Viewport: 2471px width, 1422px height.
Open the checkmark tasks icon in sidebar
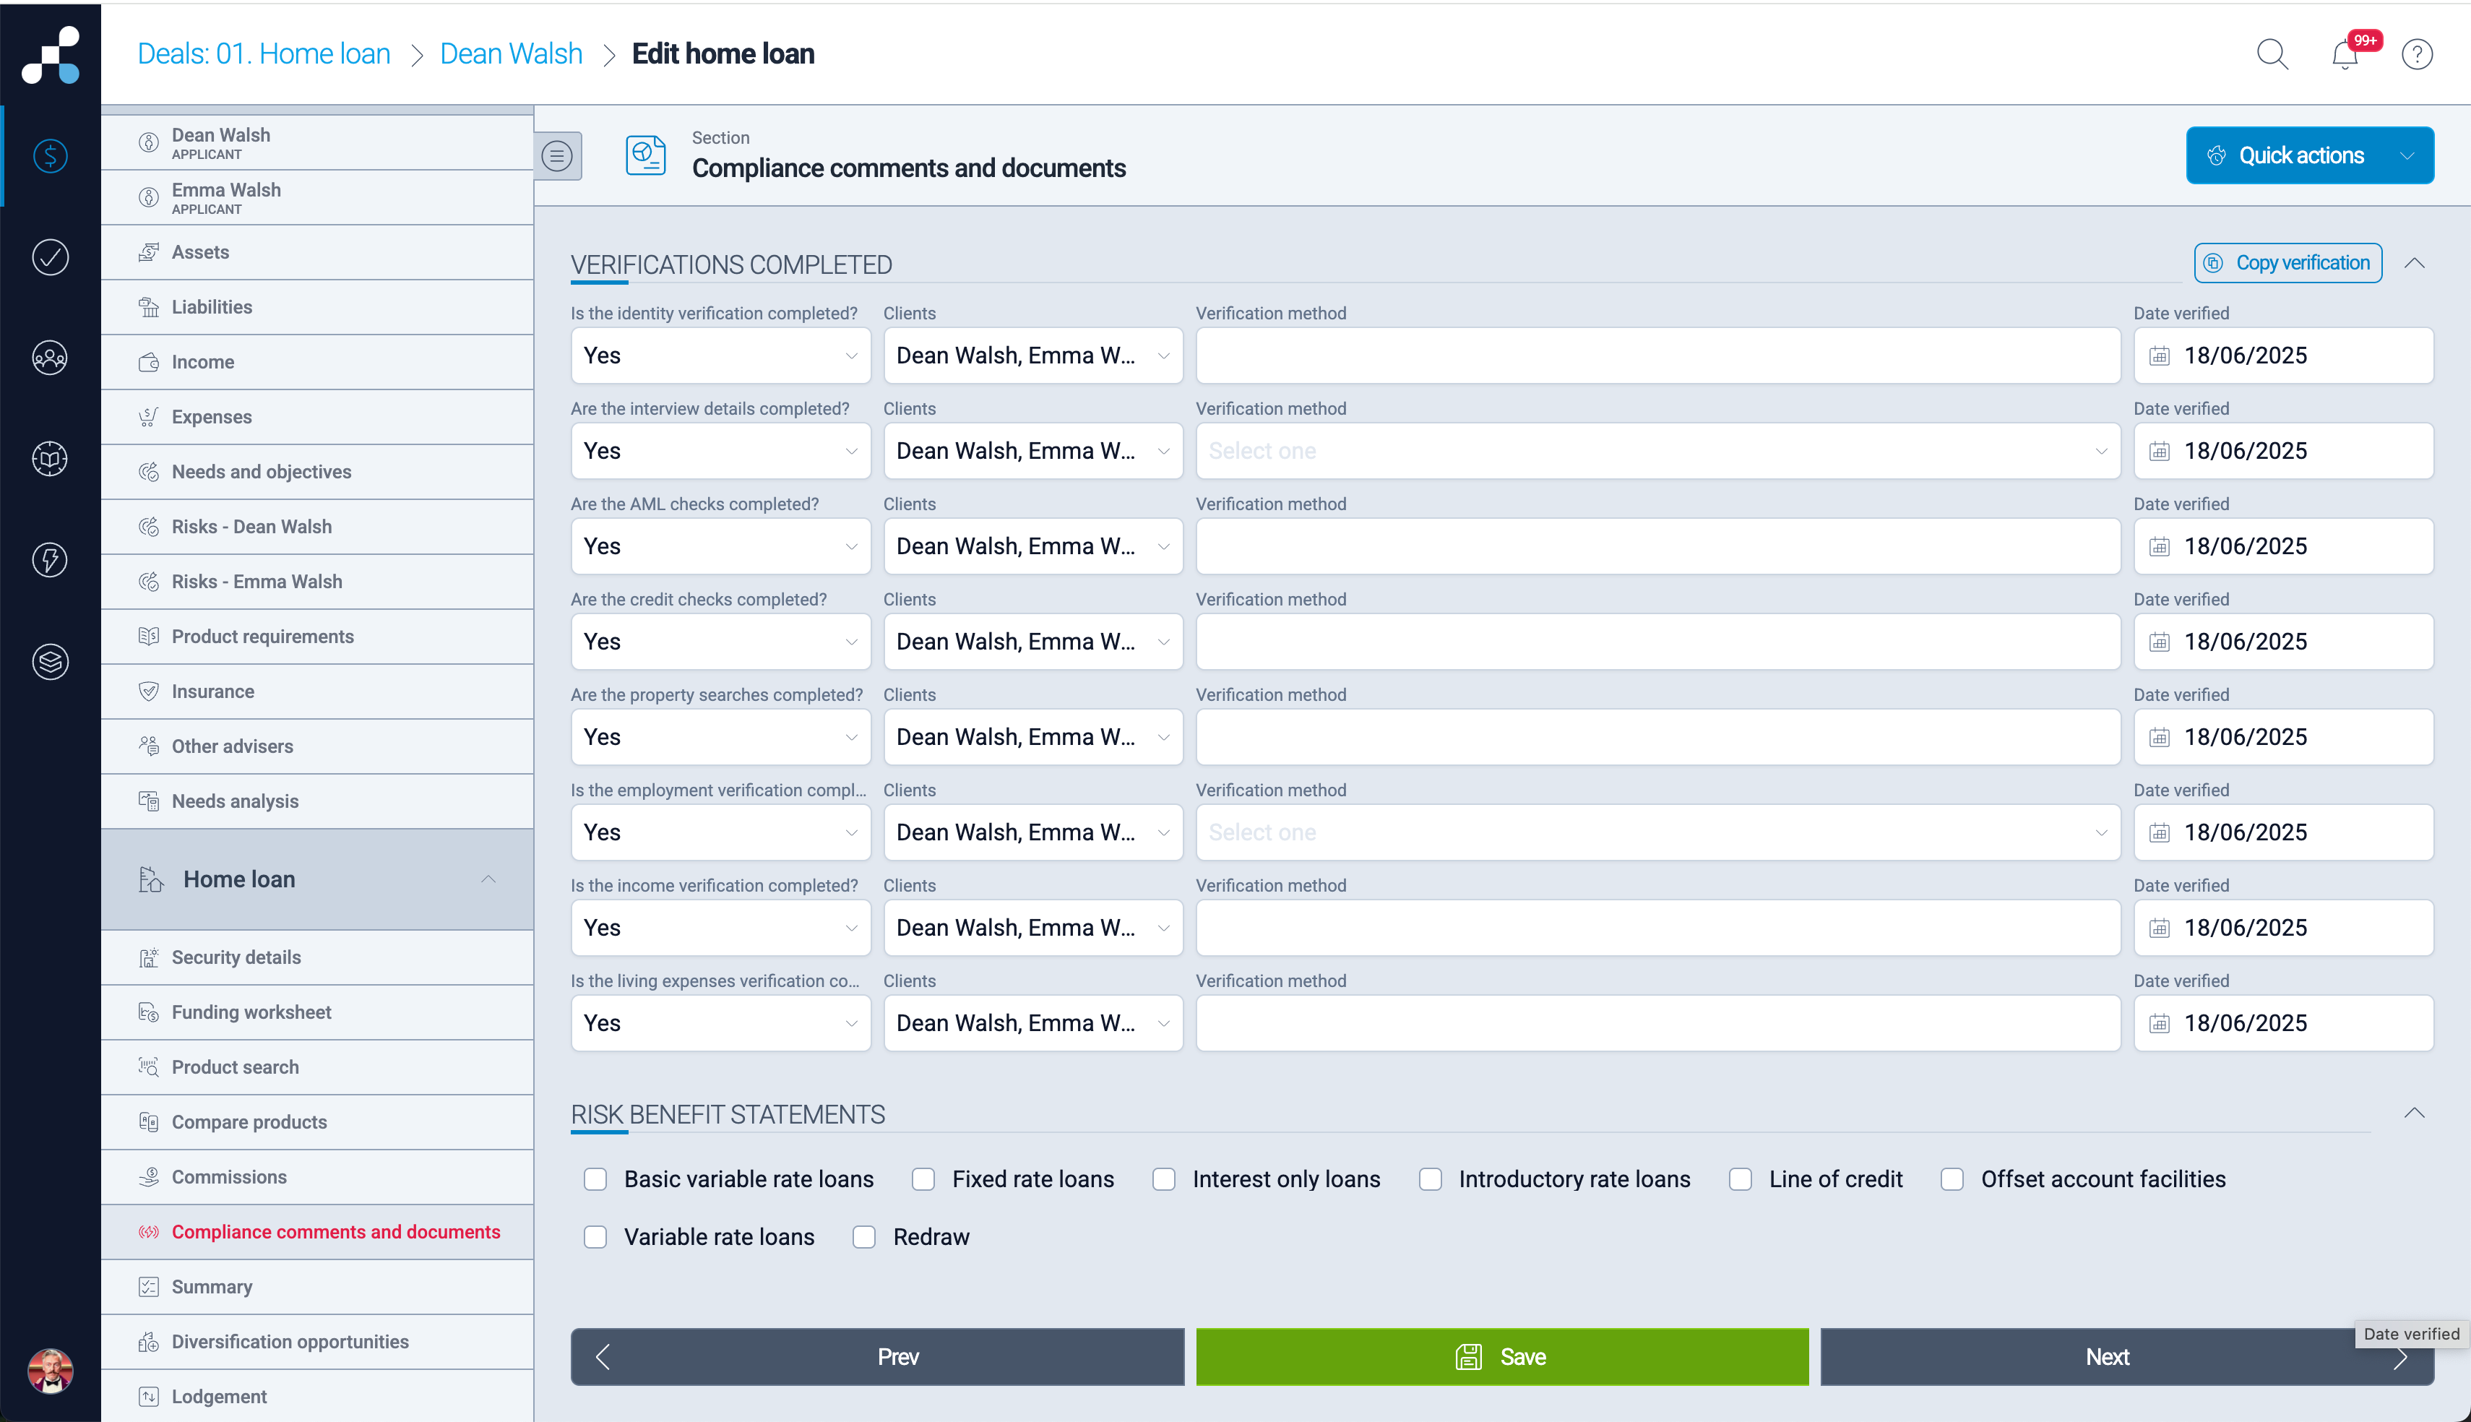click(x=51, y=257)
